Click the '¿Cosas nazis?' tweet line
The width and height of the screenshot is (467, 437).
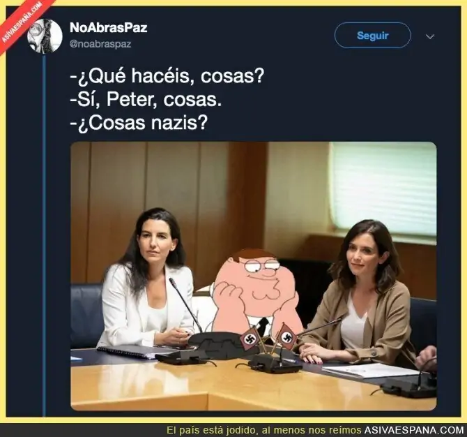pos(138,123)
